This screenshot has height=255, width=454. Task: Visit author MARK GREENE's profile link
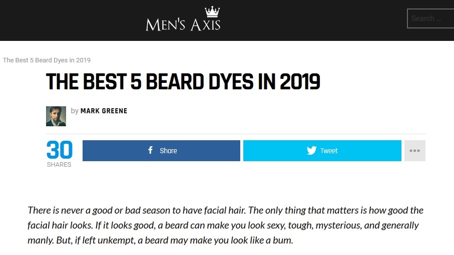pos(104,111)
